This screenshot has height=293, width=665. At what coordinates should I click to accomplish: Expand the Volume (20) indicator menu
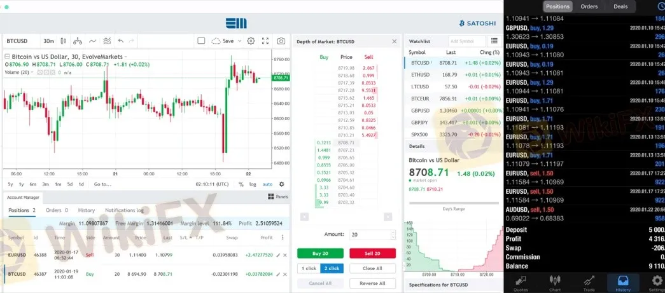(x=32, y=72)
